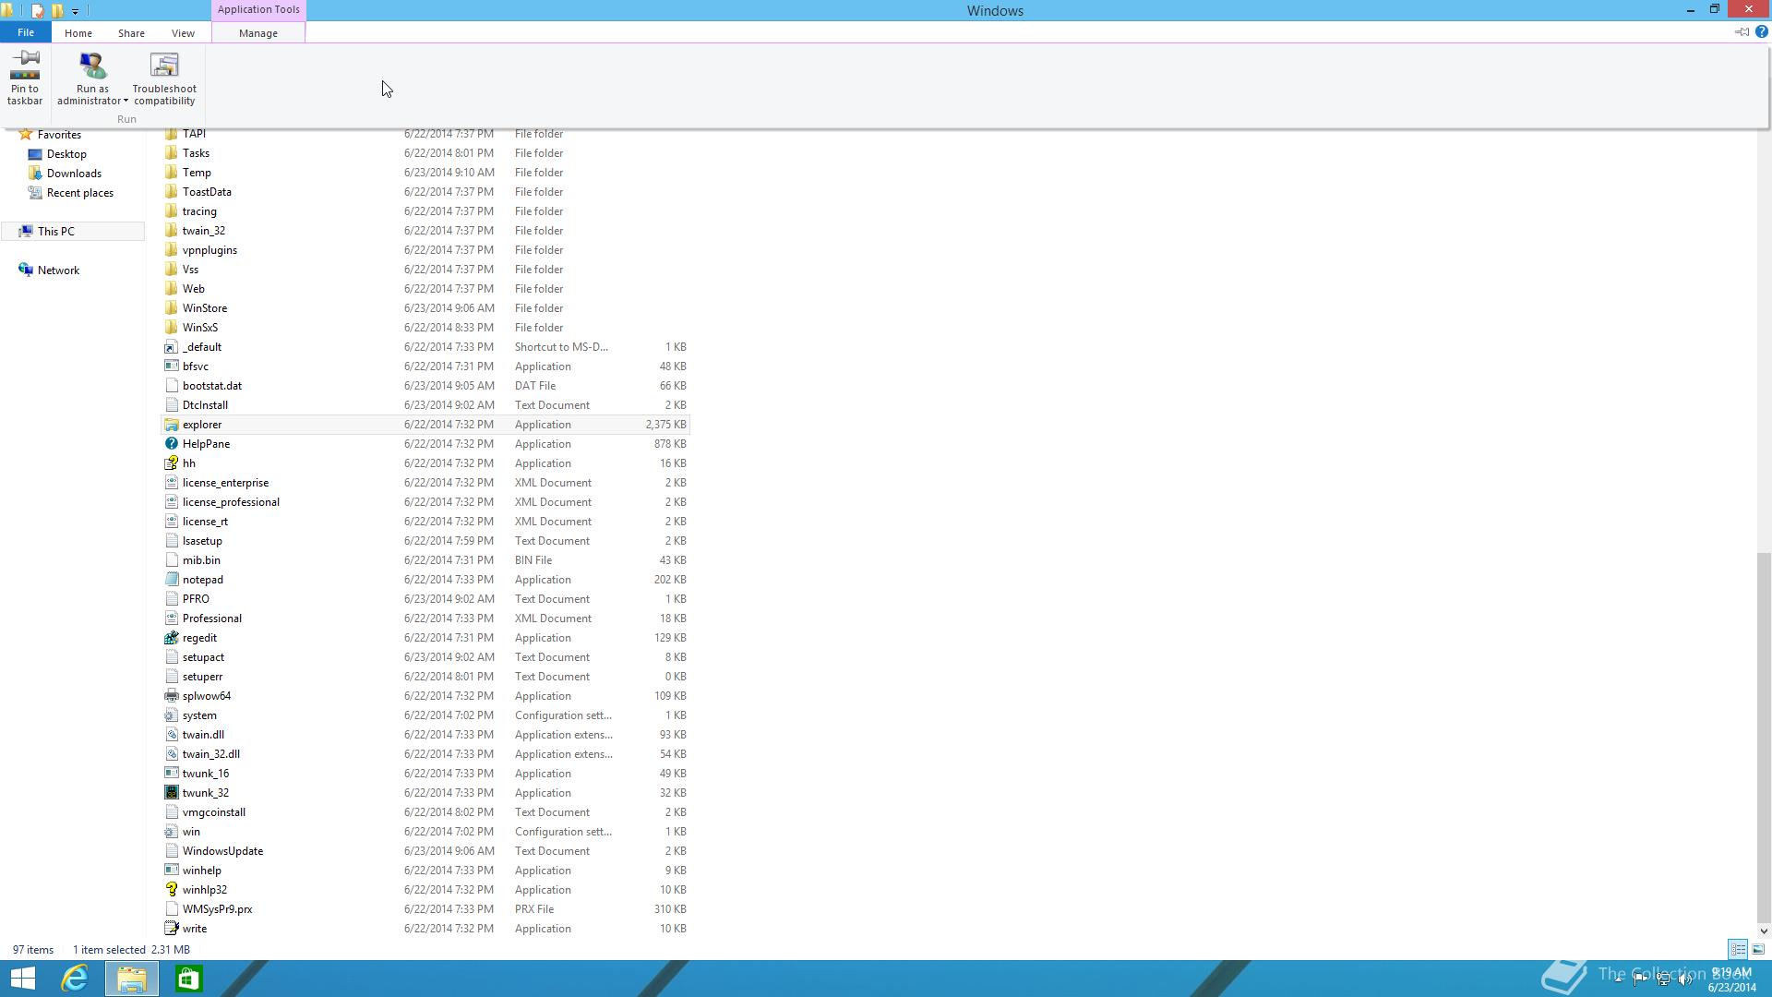
Task: Select the twain.dll file icon
Action: tap(171, 735)
